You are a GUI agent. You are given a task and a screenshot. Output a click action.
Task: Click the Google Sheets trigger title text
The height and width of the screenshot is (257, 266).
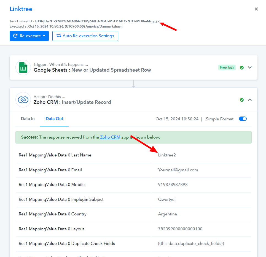point(92,70)
